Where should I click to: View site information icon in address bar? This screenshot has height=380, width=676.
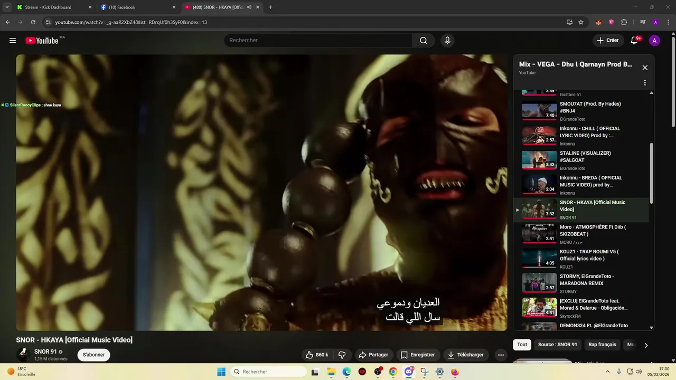coord(48,22)
